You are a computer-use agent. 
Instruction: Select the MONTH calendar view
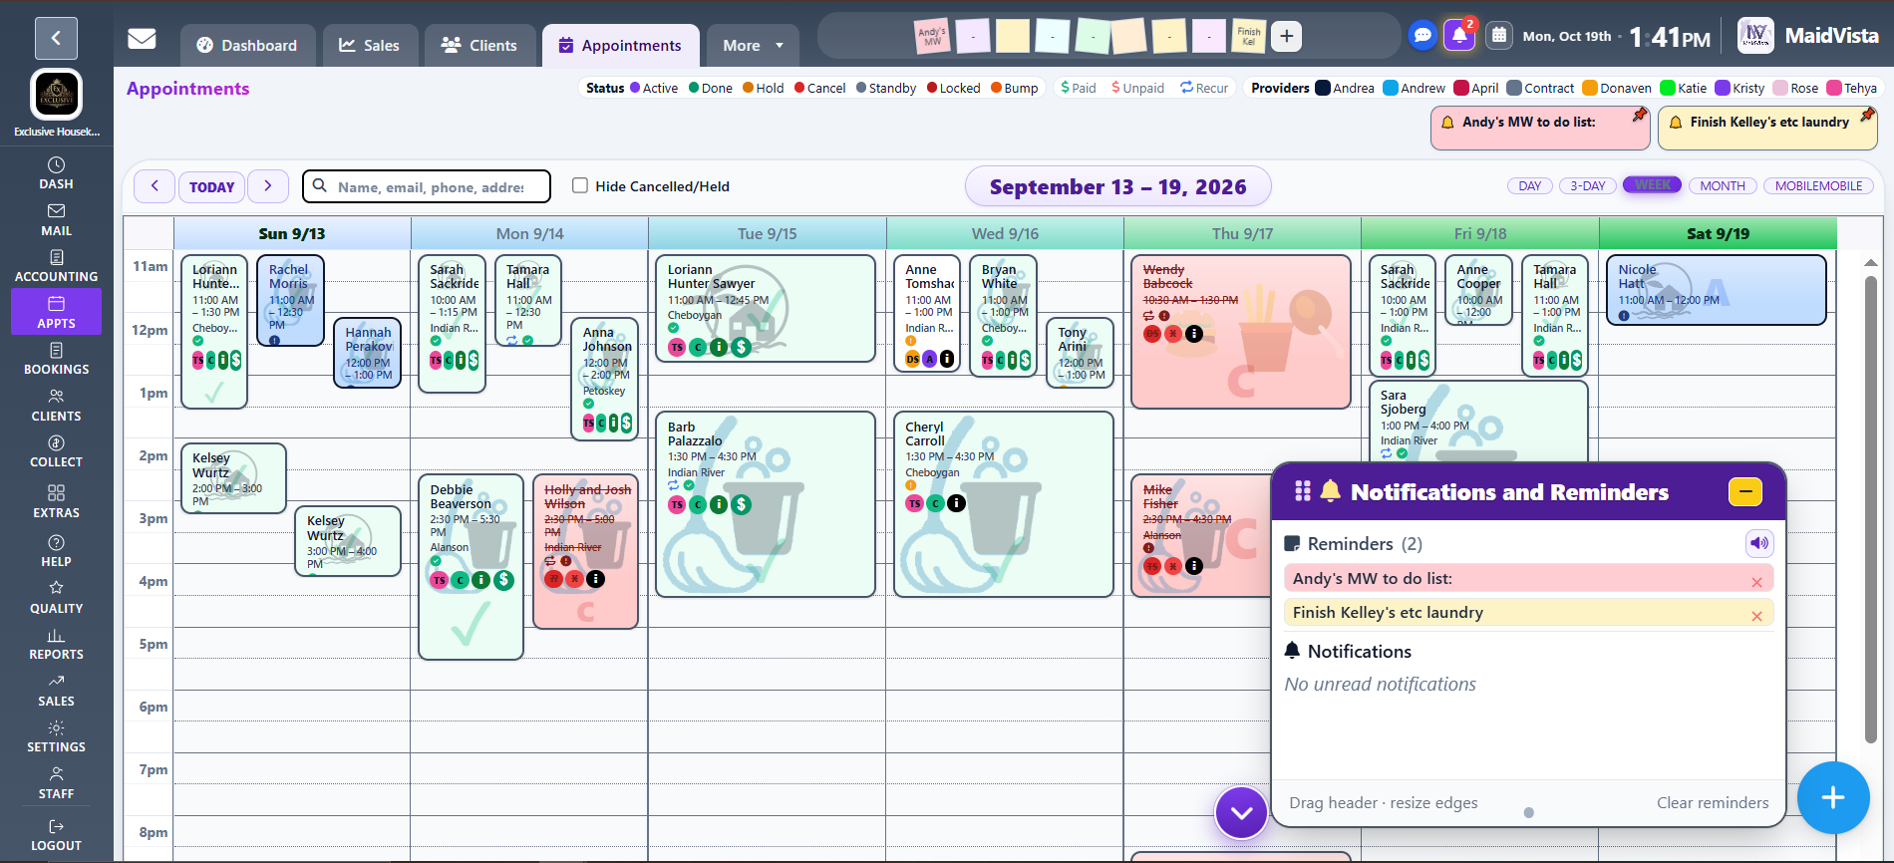[1723, 185]
